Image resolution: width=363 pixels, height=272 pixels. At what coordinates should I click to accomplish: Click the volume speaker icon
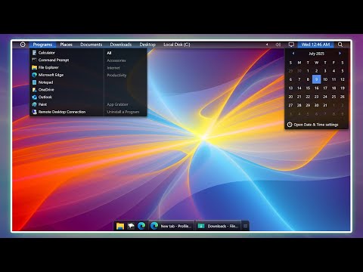[278, 45]
